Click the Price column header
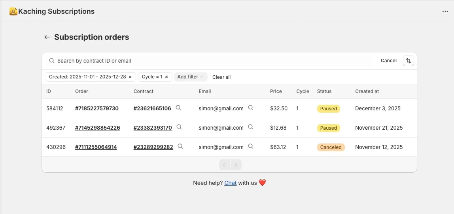Viewport: 454px width, 214px height. pyautogui.click(x=276, y=91)
